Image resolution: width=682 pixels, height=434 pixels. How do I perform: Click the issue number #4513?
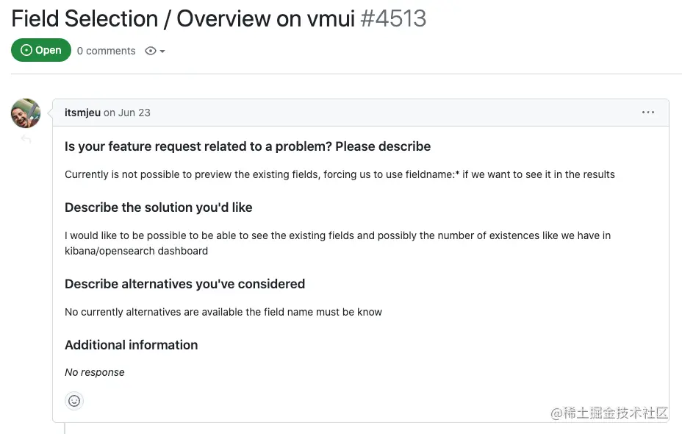393,18
